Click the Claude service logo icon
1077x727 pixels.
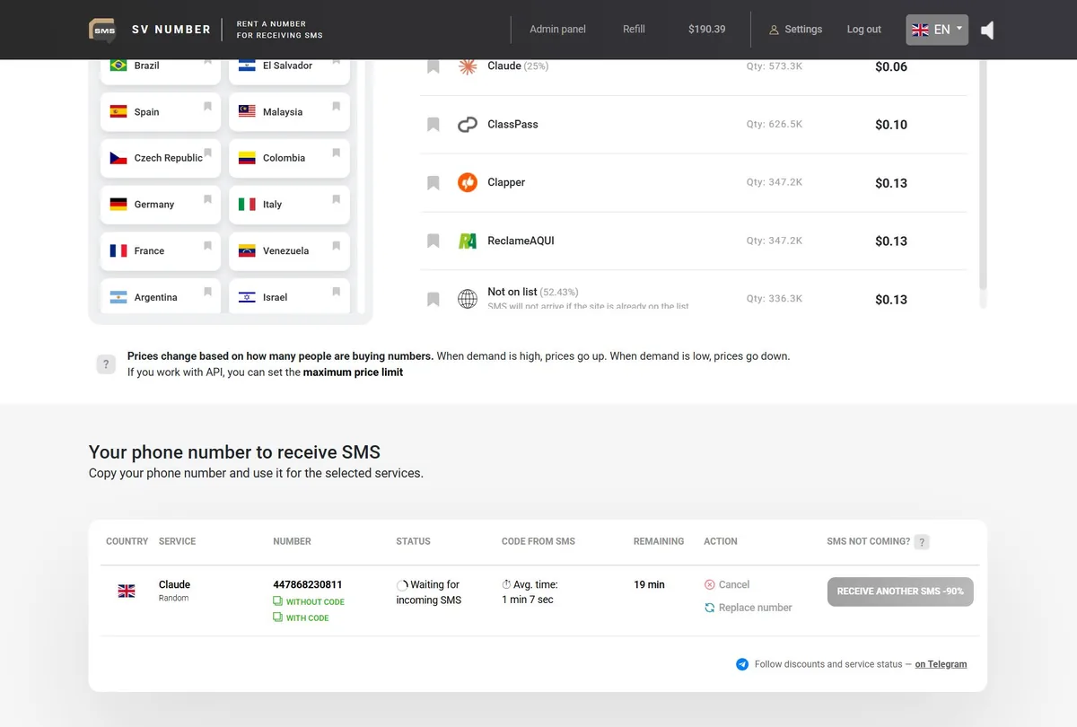pos(467,66)
